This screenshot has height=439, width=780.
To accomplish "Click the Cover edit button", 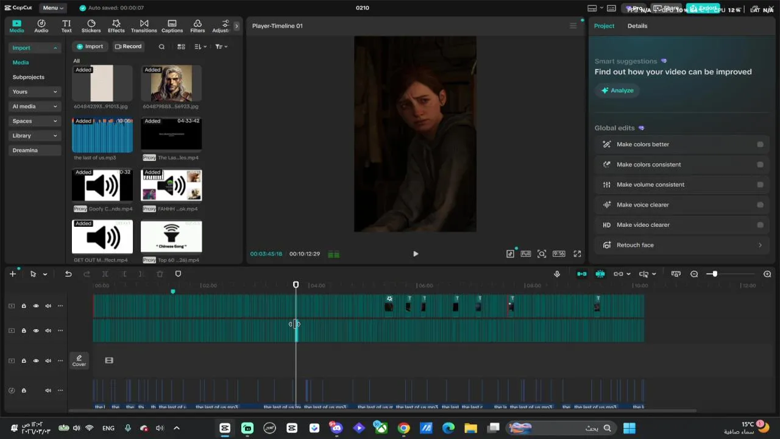I will point(79,360).
